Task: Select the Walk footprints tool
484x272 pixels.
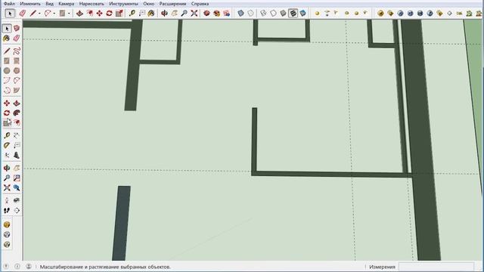Action: (7, 210)
